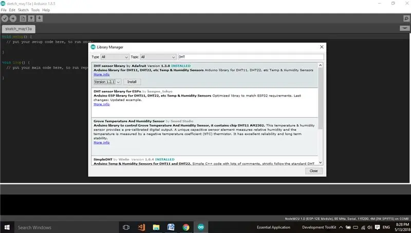
Task: Open More info link for DHT ESPx library
Action: 101,104
